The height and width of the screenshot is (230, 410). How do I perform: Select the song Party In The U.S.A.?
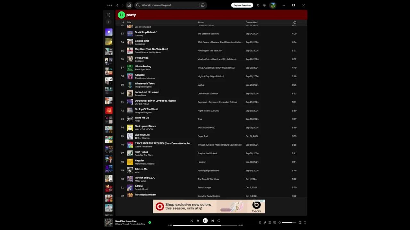click(145, 178)
